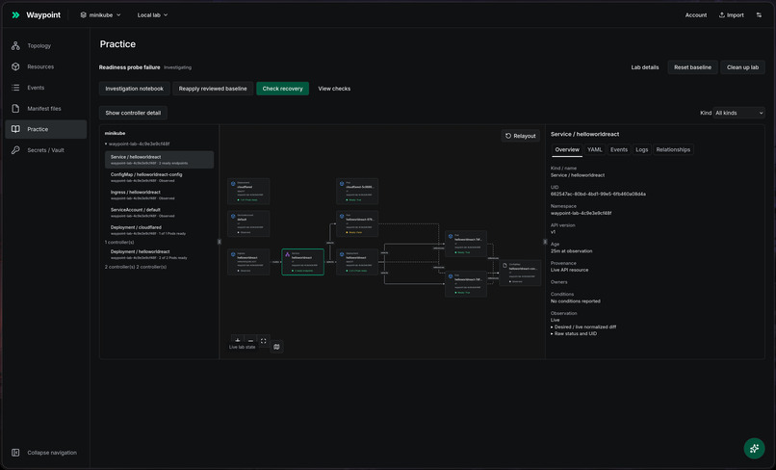Image resolution: width=776 pixels, height=470 pixels.
Task: Select Deployment / cloudflared list row
Action: point(160,230)
